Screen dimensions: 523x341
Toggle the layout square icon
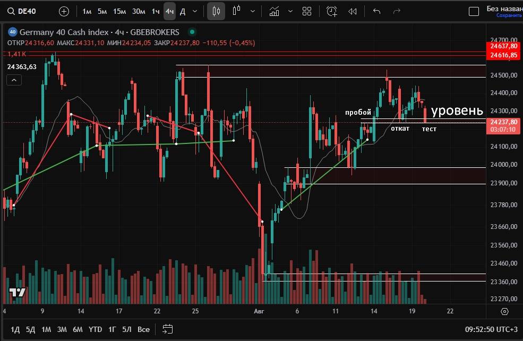click(x=474, y=11)
